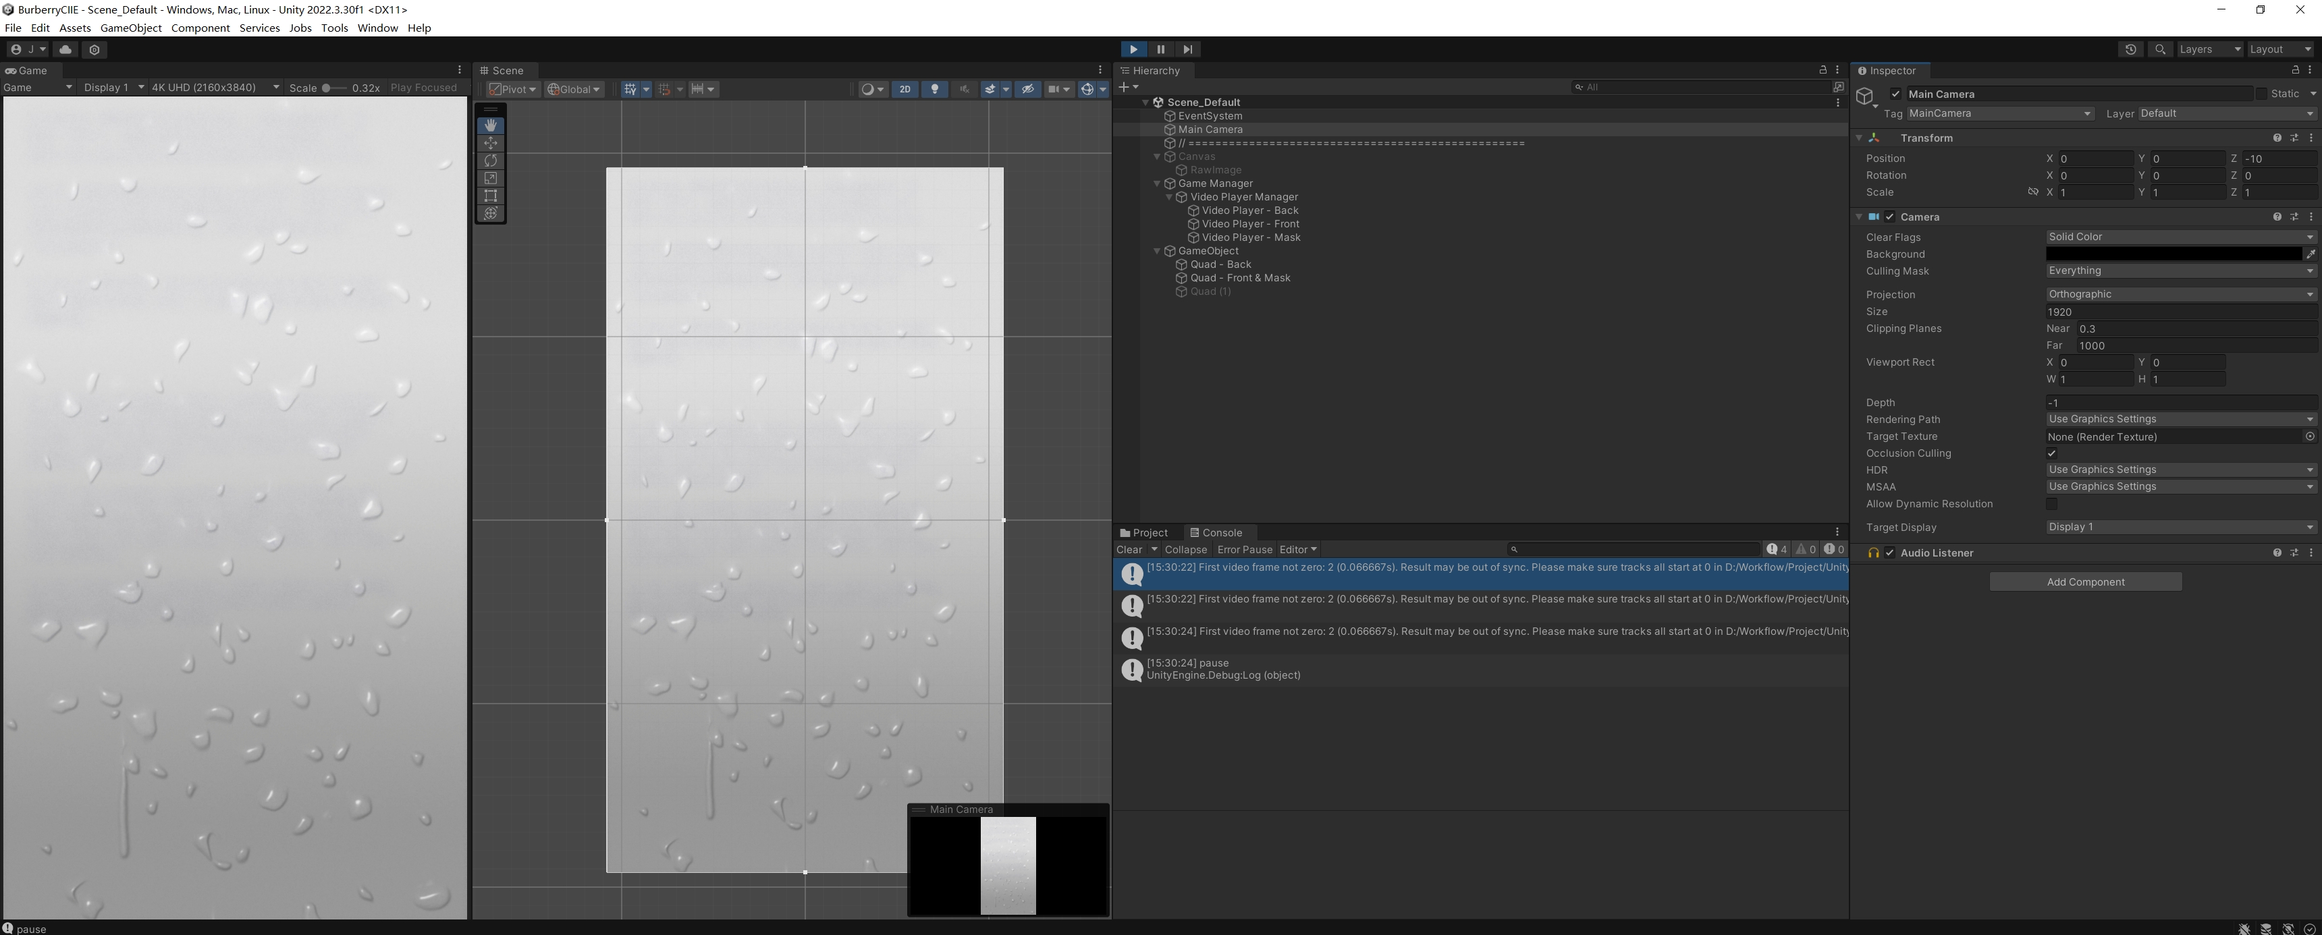The width and height of the screenshot is (2322, 935).
Task: Disable the Audio Listener component checkbox
Action: [x=1889, y=553]
